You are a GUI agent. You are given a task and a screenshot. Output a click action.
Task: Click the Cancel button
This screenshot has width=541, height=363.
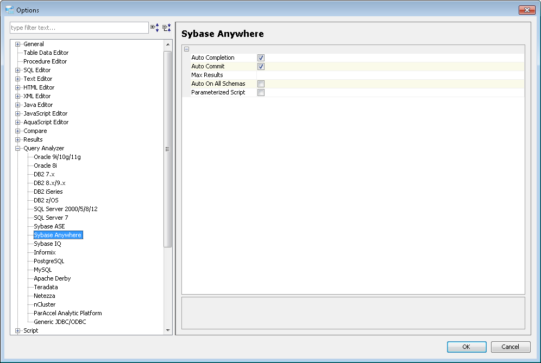point(510,347)
